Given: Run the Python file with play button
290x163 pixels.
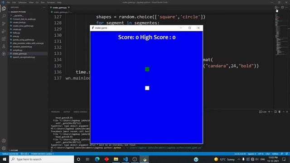Looking at the screenshot, I should pos(276,7).
